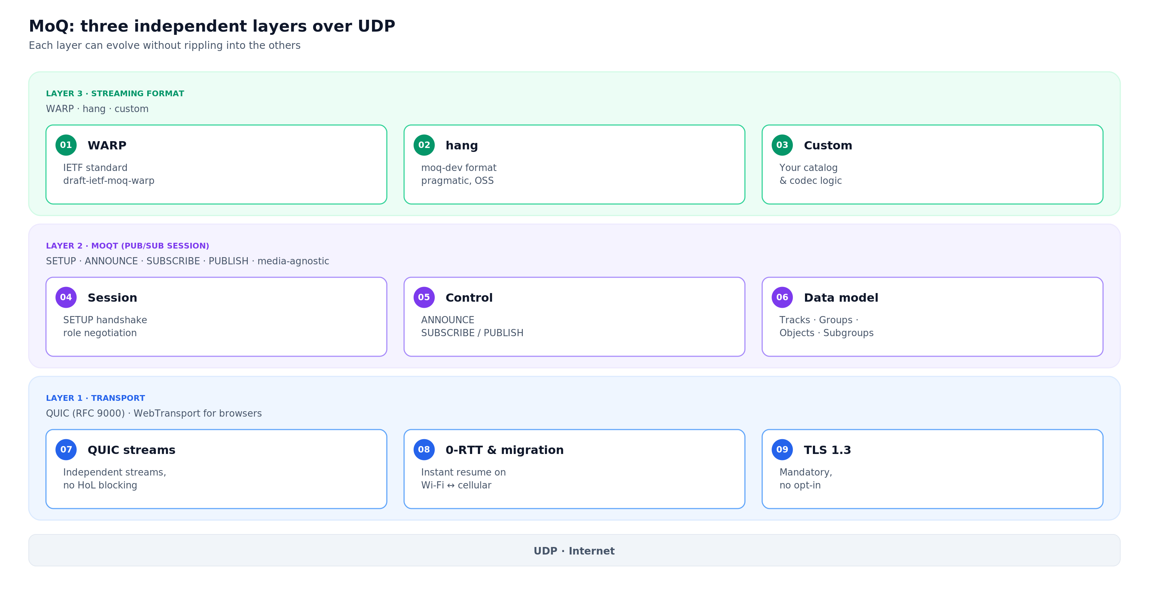The height and width of the screenshot is (589, 1149).
Task: Click the QUIC (RFC 9000) subtitle text
Action: pos(154,414)
